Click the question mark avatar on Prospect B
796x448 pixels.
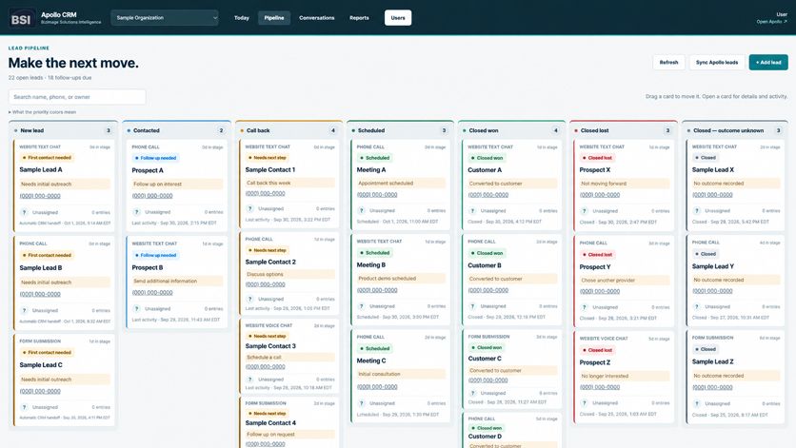136,309
